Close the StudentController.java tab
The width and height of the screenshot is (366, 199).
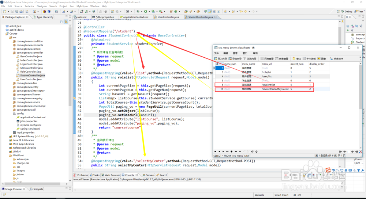point(216,17)
